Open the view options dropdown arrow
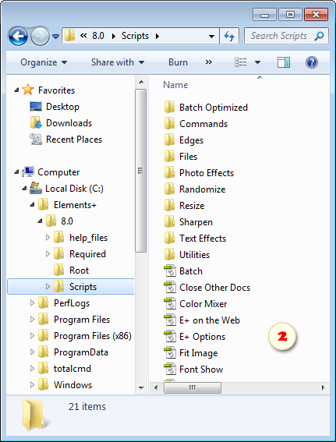The image size is (336, 442). pos(257,62)
